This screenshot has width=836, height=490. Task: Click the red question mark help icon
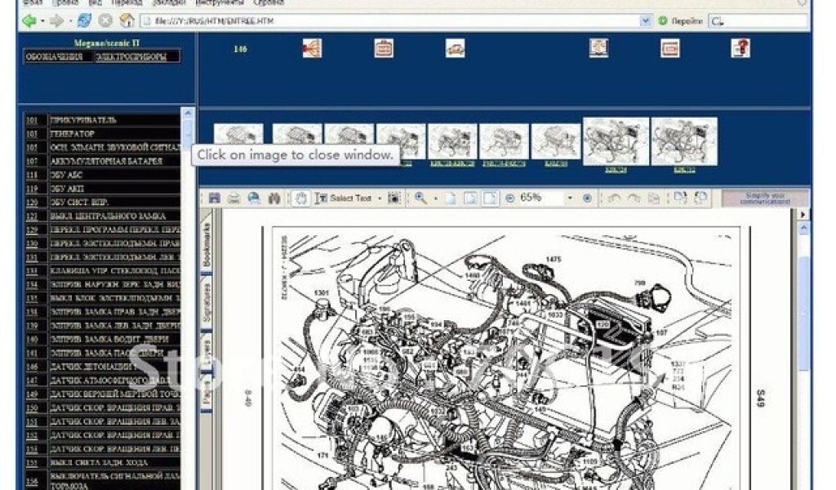point(740,48)
